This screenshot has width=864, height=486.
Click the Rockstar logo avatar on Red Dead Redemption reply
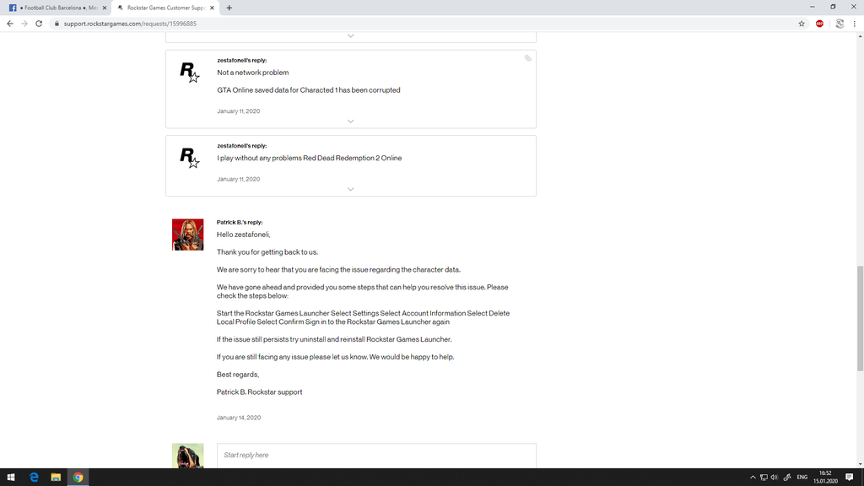click(189, 158)
